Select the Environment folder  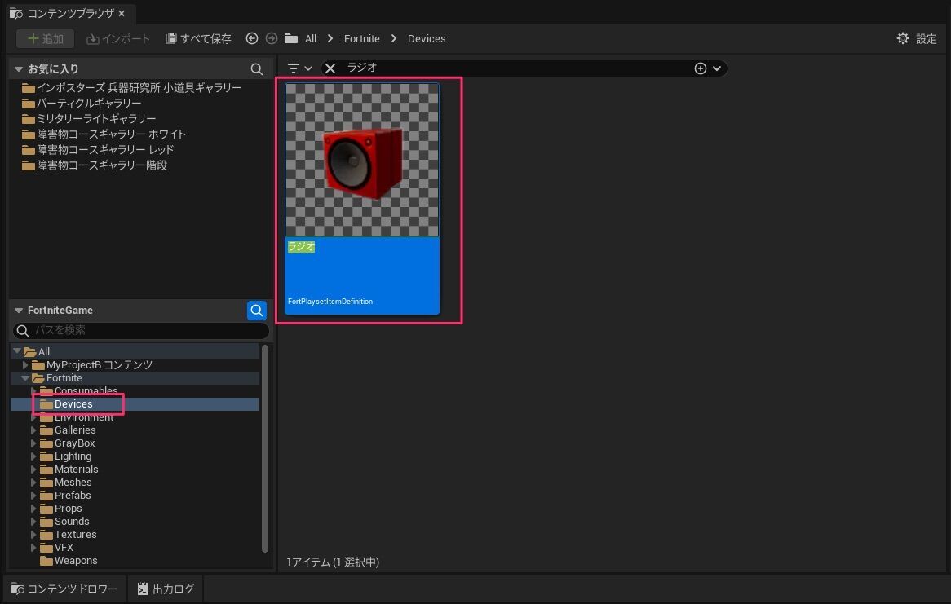point(77,417)
